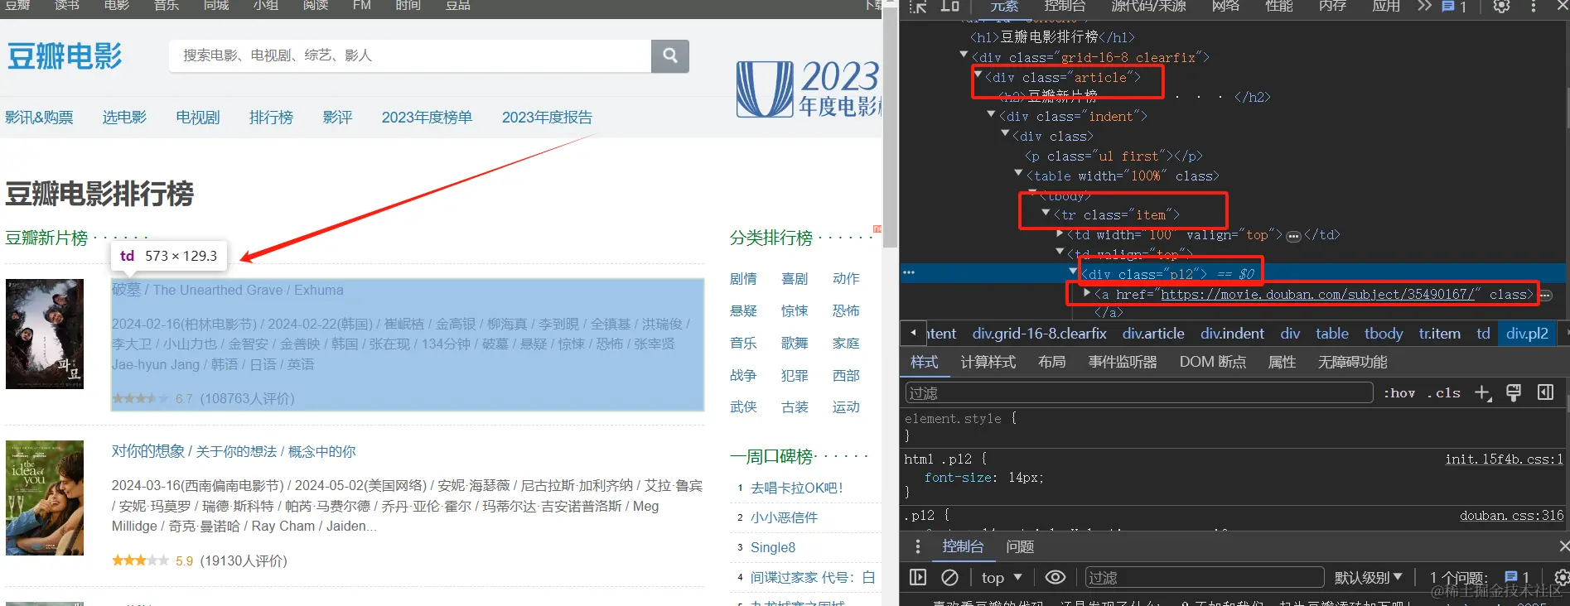The height and width of the screenshot is (606, 1570).
Task: Open DevTools settings gear icon
Action: click(x=1501, y=6)
